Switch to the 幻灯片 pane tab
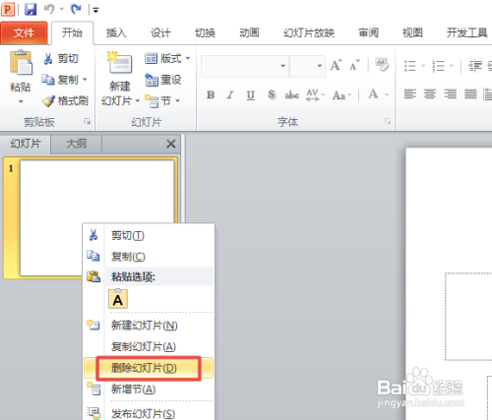Image resolution: width=492 pixels, height=420 pixels. click(x=26, y=144)
